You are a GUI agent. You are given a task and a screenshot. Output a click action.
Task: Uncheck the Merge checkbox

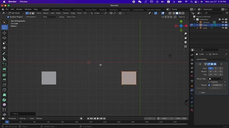coord(209,85)
